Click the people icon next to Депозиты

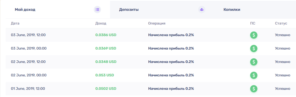202,9
